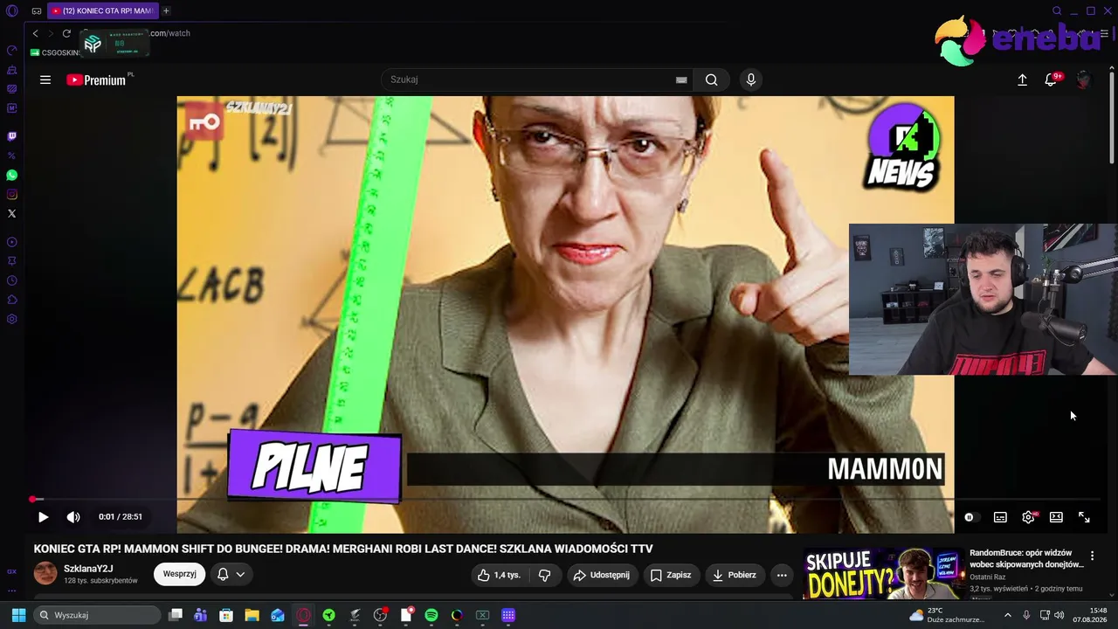This screenshot has height=629, width=1118.
Task: Open Task View from the taskbar
Action: tap(176, 615)
